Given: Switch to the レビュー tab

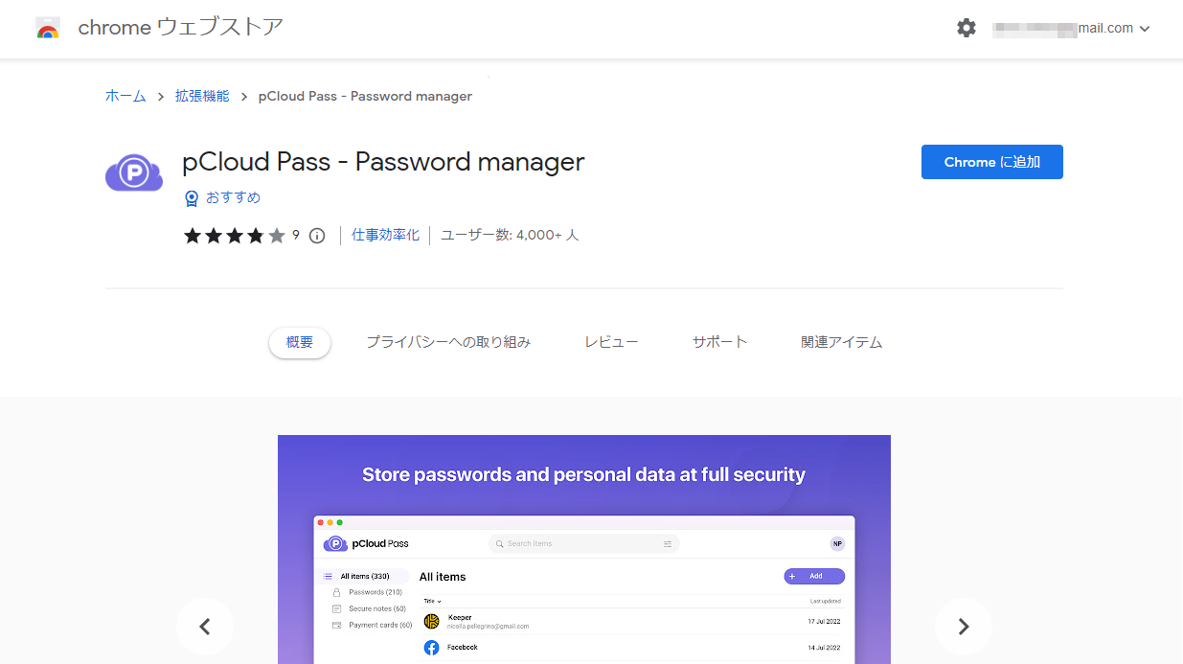Looking at the screenshot, I should [x=611, y=342].
